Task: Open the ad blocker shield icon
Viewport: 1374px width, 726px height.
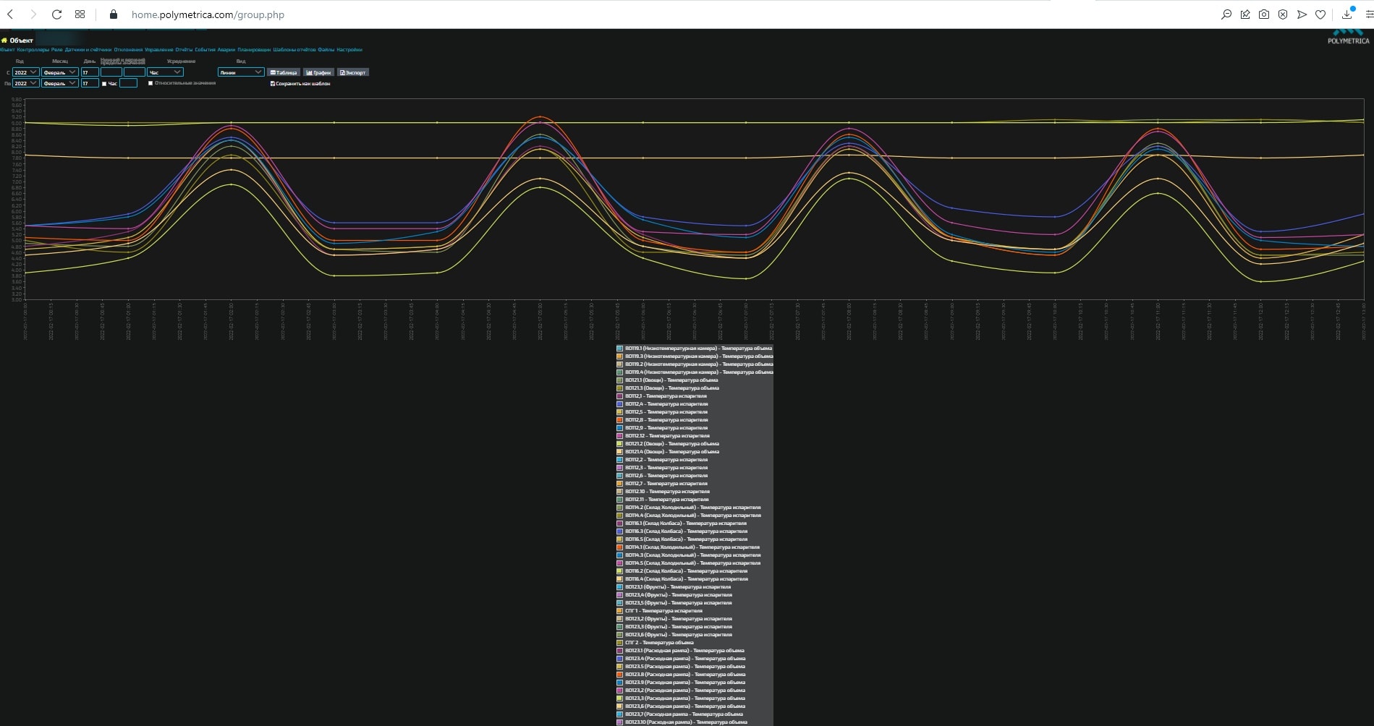Action: 1283,14
